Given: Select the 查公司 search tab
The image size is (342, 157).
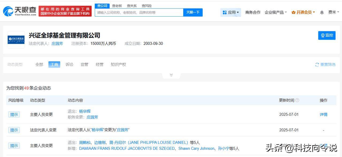Looking at the screenshot, I should coord(102,6).
